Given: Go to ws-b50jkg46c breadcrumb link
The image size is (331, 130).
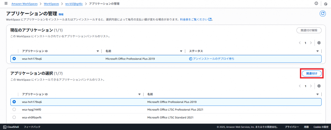Looking at the screenshot, I should point(74,4).
